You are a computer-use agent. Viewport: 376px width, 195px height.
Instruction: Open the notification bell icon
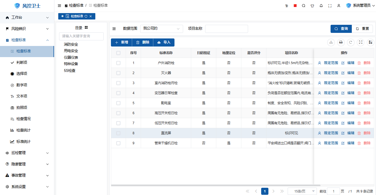[x=321, y=6]
